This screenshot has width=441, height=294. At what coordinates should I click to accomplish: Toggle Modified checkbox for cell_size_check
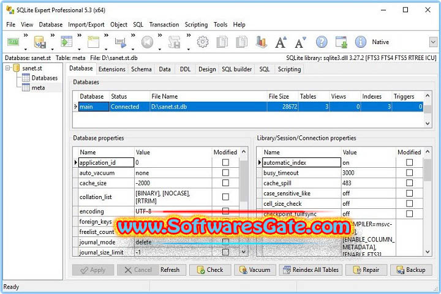tap(410, 204)
